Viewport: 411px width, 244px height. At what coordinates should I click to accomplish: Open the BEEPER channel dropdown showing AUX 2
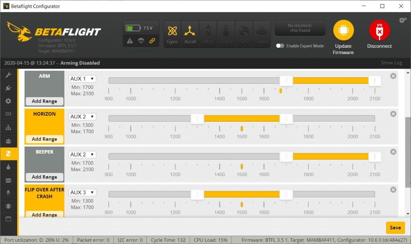[82, 155]
